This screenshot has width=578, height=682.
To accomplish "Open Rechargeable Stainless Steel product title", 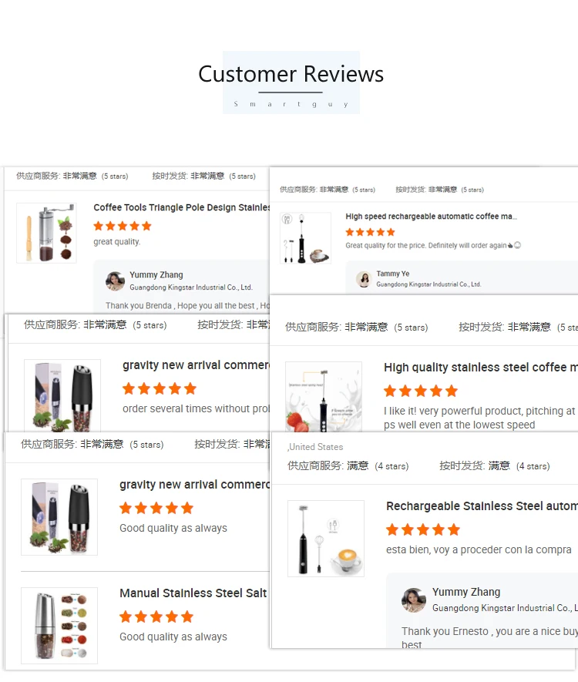I will pyautogui.click(x=482, y=506).
